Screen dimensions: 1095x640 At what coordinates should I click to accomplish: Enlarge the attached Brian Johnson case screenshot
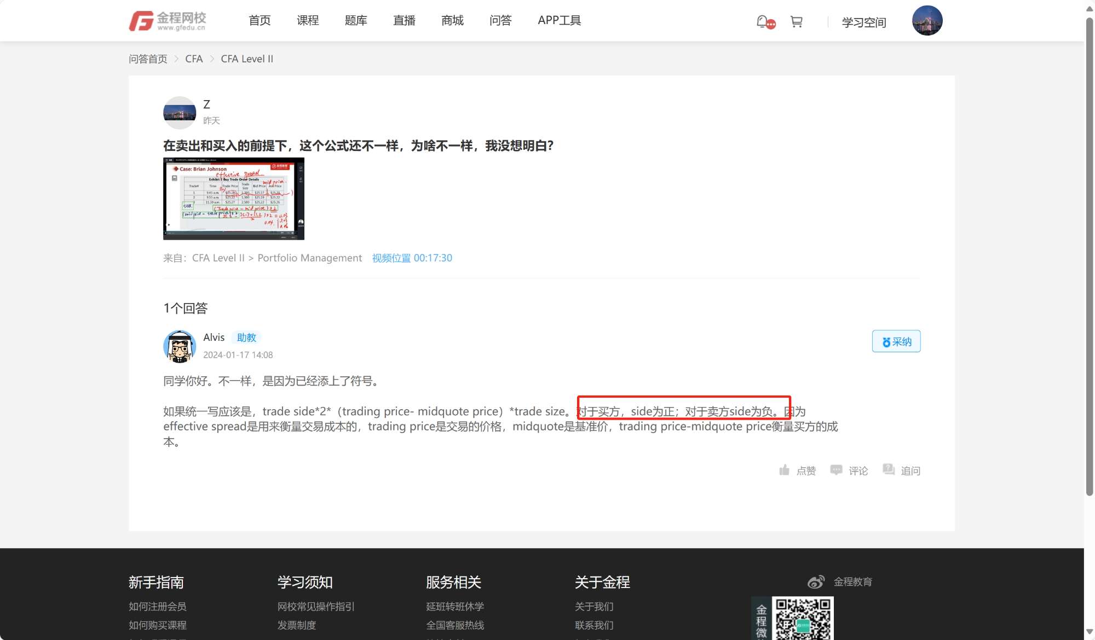[x=234, y=199]
